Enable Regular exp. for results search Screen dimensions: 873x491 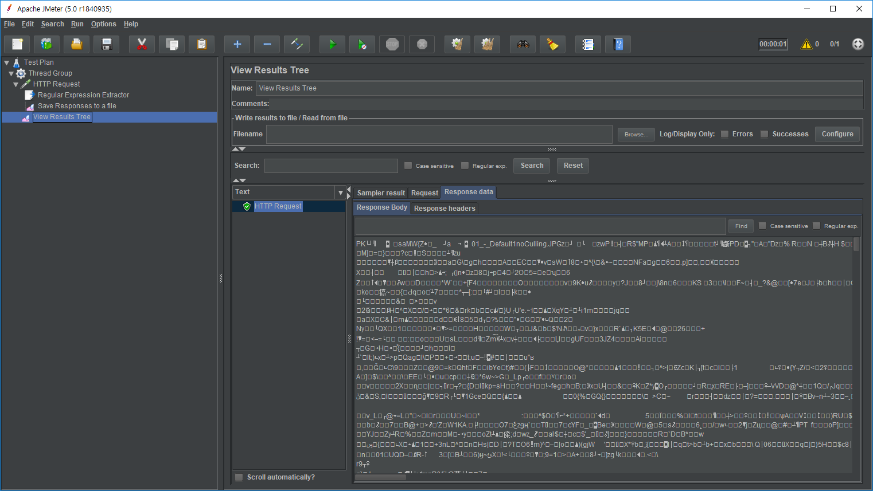point(465,166)
